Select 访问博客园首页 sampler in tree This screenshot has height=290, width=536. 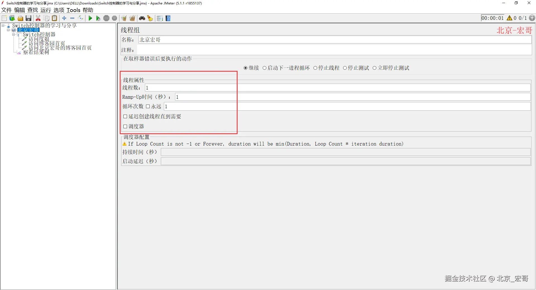click(47, 43)
